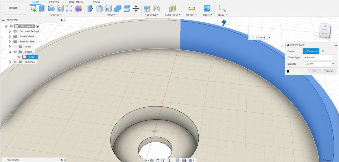The width and height of the screenshot is (339, 162).
Task: Hide the Bodies folder
Action: pos(15,52)
